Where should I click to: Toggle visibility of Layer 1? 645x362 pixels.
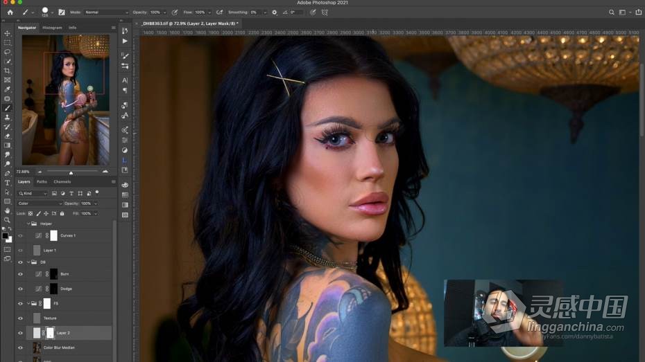pyautogui.click(x=21, y=250)
